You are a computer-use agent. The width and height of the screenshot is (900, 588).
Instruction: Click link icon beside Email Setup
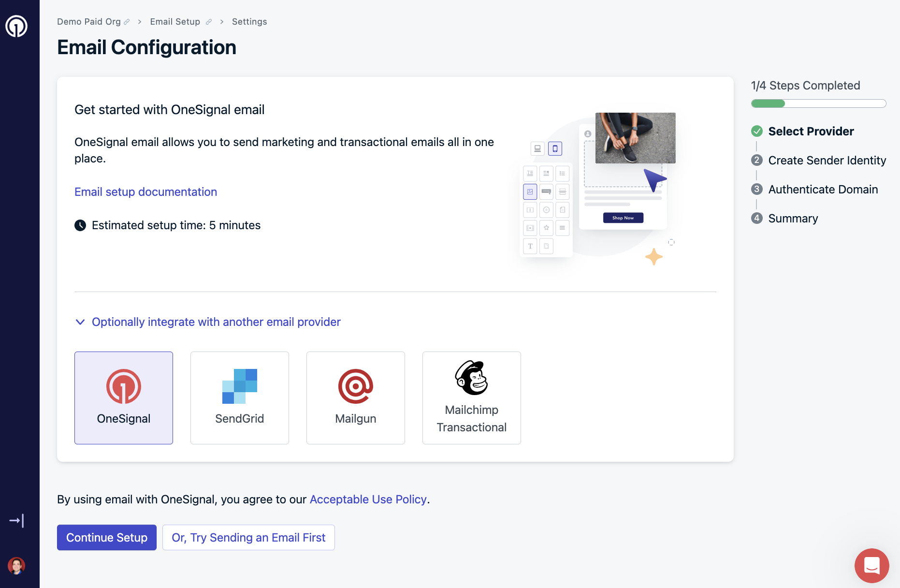click(209, 22)
